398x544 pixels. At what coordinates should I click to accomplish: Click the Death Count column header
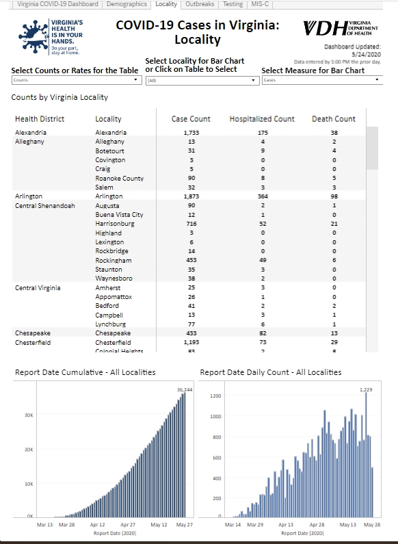click(334, 119)
